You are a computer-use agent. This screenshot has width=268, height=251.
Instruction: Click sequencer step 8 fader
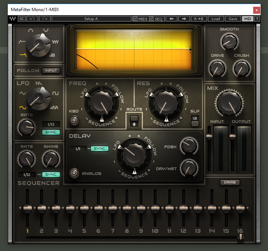coord(127,208)
